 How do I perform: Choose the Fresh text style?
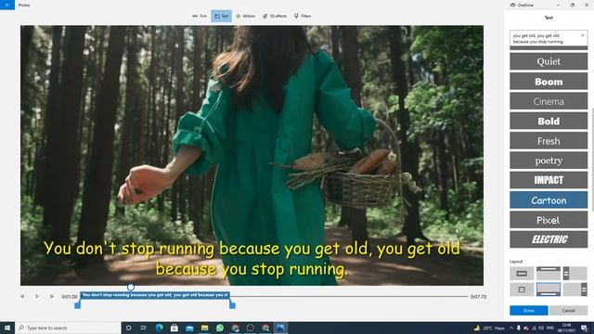[x=549, y=141]
